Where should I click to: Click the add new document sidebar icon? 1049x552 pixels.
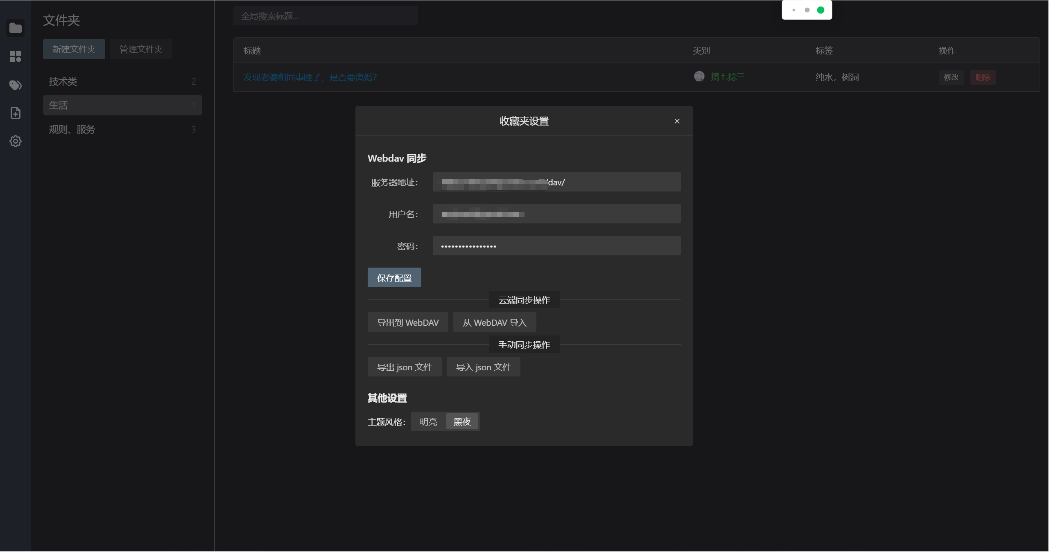point(16,113)
